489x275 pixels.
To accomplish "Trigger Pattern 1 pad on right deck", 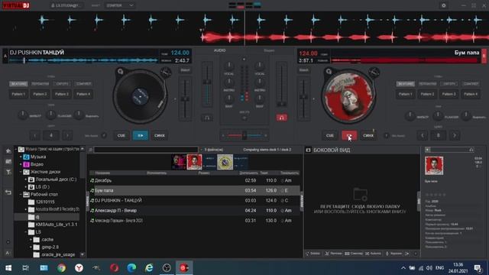I will point(406,94).
